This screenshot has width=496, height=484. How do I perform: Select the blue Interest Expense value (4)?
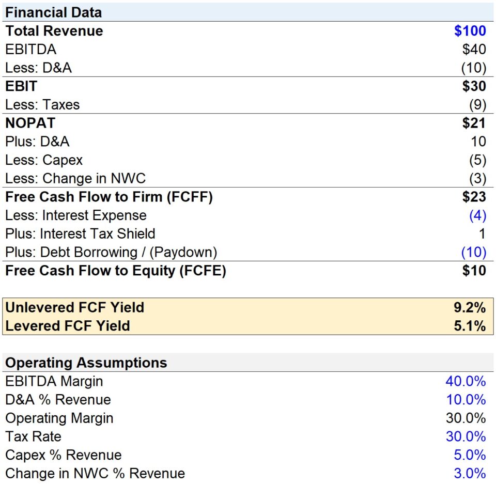click(476, 215)
